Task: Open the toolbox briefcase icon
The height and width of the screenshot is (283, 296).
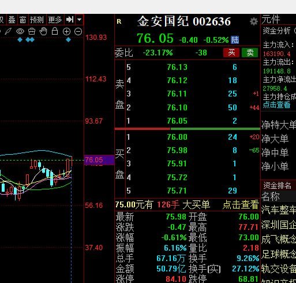Action: [x=32, y=31]
